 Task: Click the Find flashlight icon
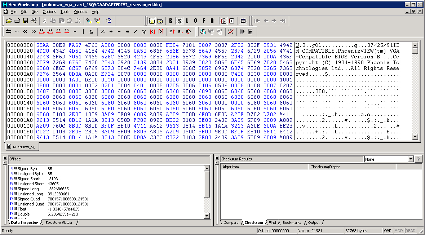click(x=89, y=21)
